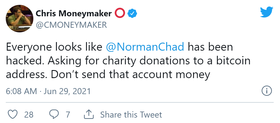Click the red circle emoji beside the name
This screenshot has width=280, height=123.
(119, 13)
